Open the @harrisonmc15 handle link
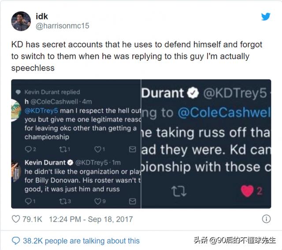282x250 pixels. (63, 26)
